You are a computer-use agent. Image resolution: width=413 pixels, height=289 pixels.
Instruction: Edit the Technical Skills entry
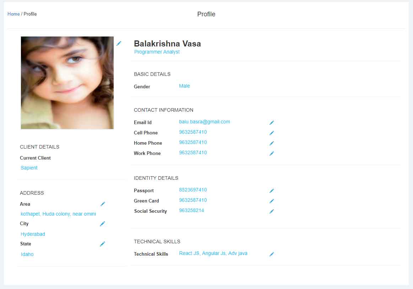[x=272, y=254]
